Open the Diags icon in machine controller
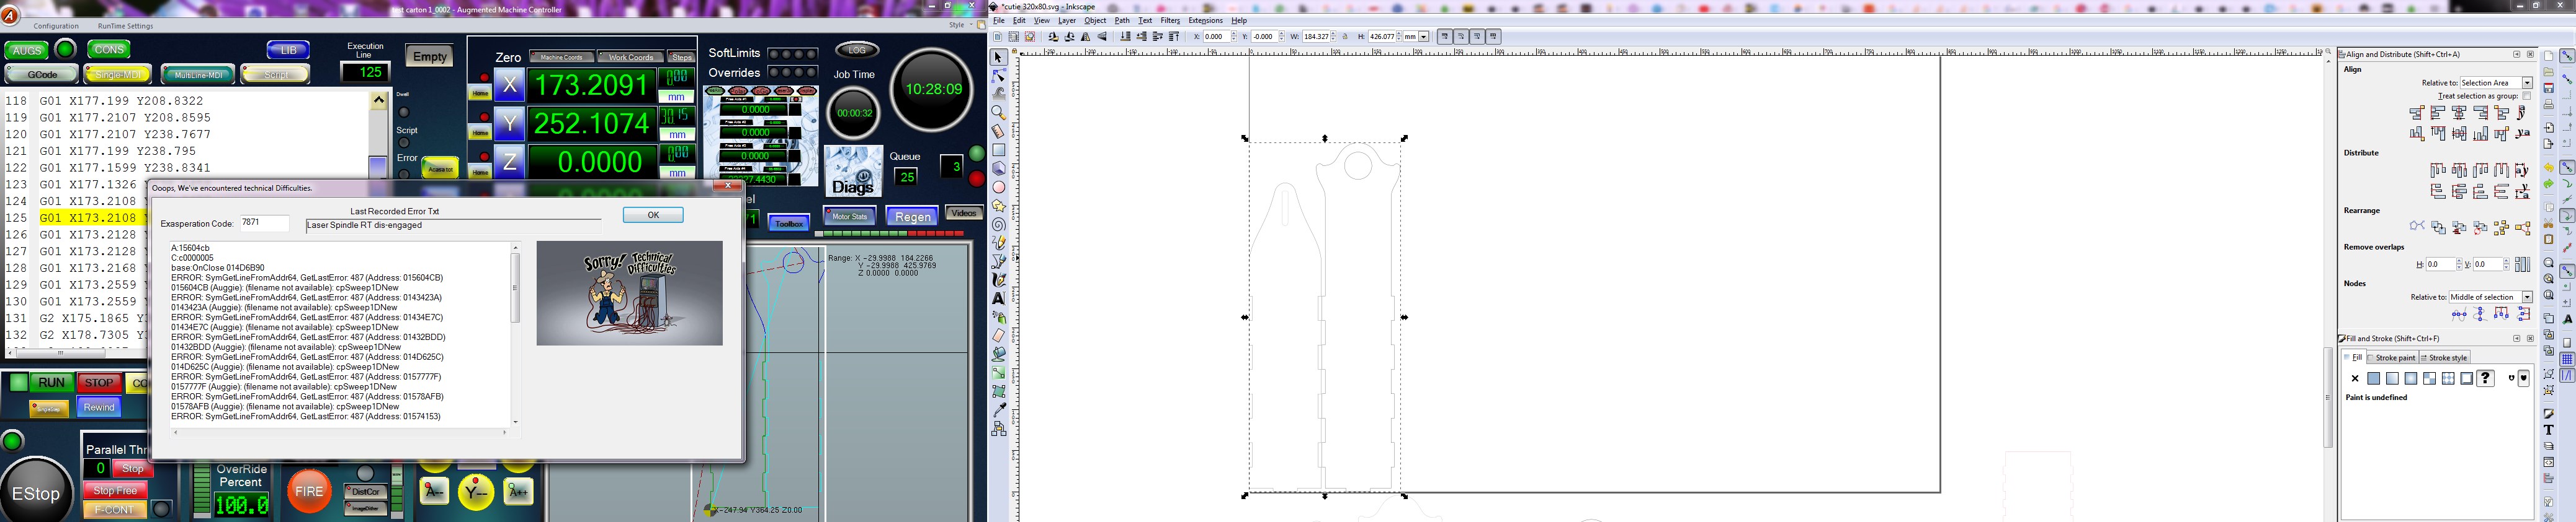The width and height of the screenshot is (2576, 522). point(853,172)
